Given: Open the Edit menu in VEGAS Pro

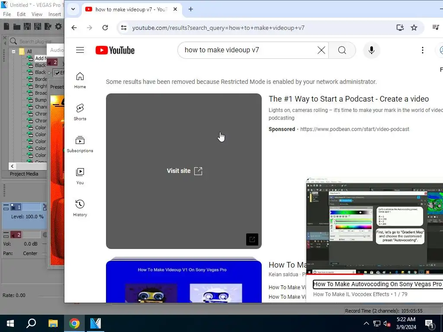Looking at the screenshot, I should 21,14.
